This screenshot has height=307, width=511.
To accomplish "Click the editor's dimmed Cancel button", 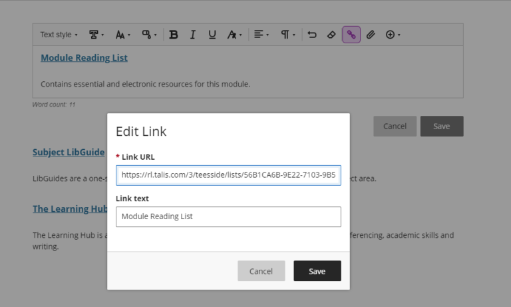I will (395, 127).
